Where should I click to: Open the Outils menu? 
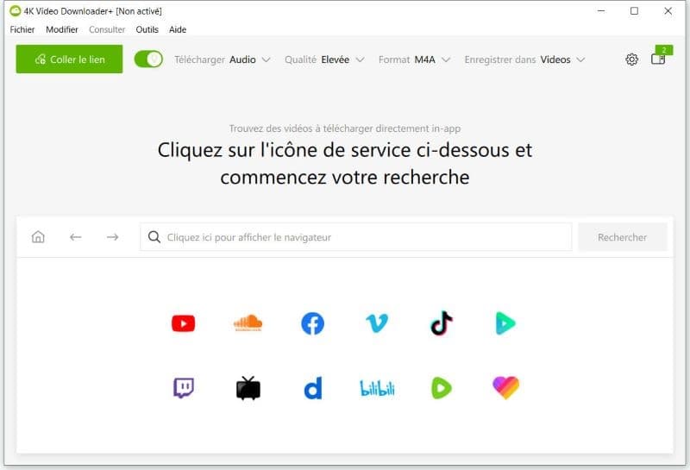tap(147, 29)
